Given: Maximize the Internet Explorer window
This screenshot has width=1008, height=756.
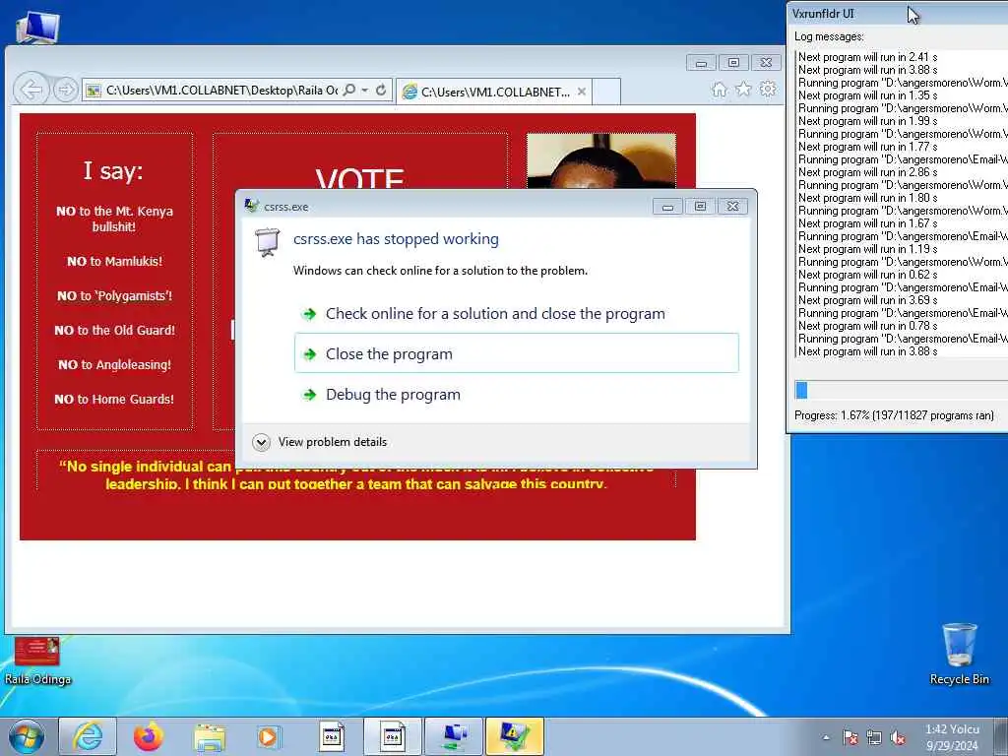Looking at the screenshot, I should coord(733,62).
